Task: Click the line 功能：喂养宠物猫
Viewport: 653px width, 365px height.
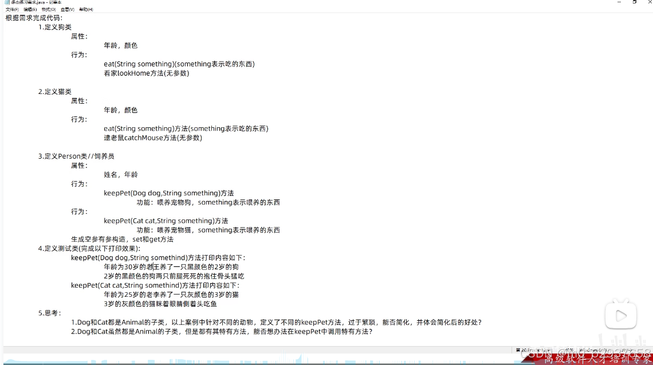Action: pyautogui.click(x=209, y=230)
